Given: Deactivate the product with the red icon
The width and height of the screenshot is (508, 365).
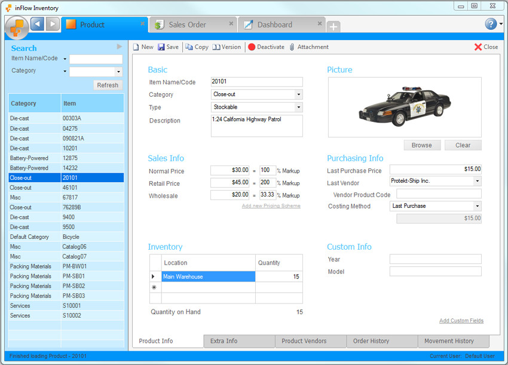Looking at the screenshot, I should 252,47.
